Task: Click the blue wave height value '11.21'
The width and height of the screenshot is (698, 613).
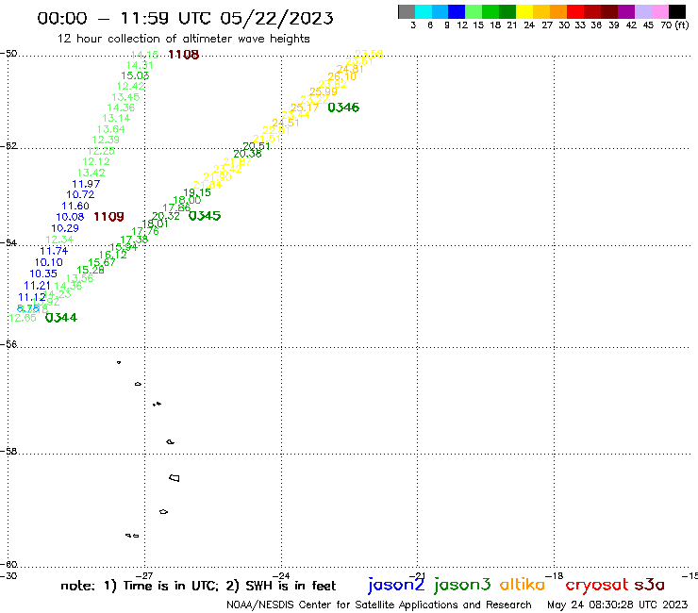Action: tap(38, 286)
